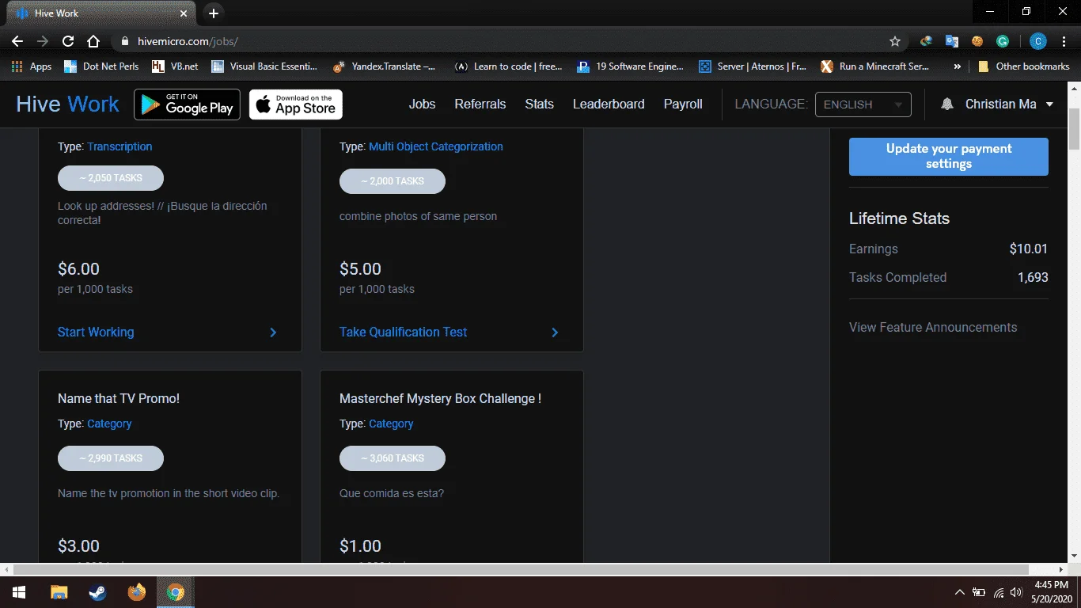The image size is (1081, 608).
Task: Click the page's vertical scrollbar thumb
Action: pyautogui.click(x=1074, y=129)
